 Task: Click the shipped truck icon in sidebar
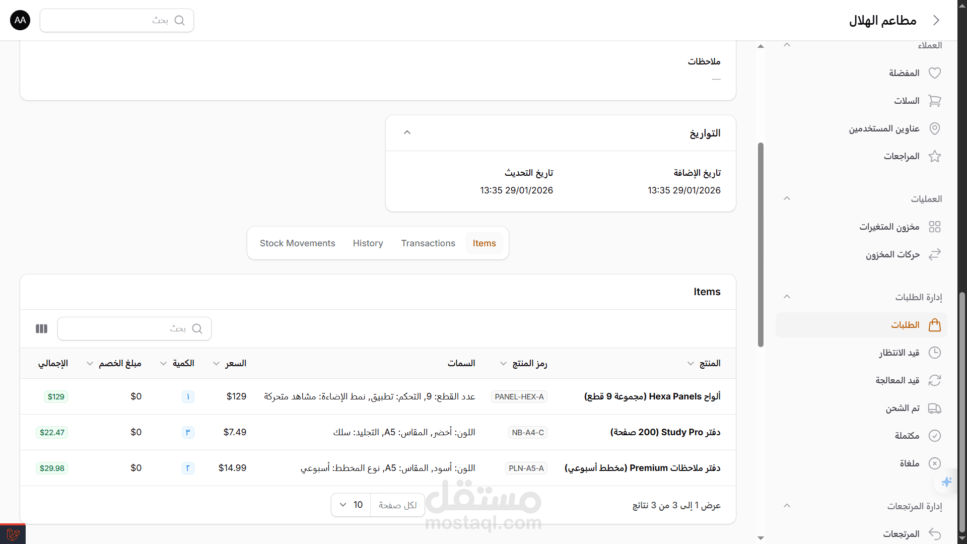pyautogui.click(x=934, y=408)
